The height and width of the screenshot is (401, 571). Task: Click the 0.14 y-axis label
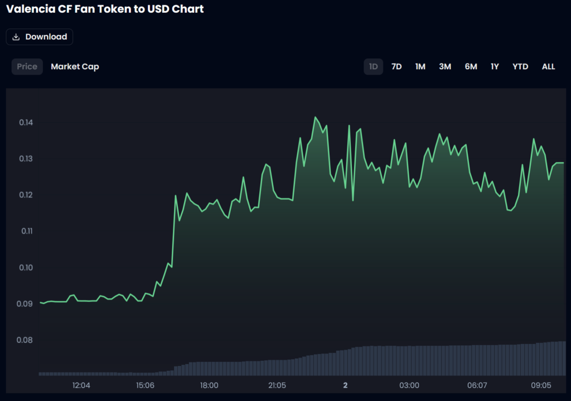25,122
